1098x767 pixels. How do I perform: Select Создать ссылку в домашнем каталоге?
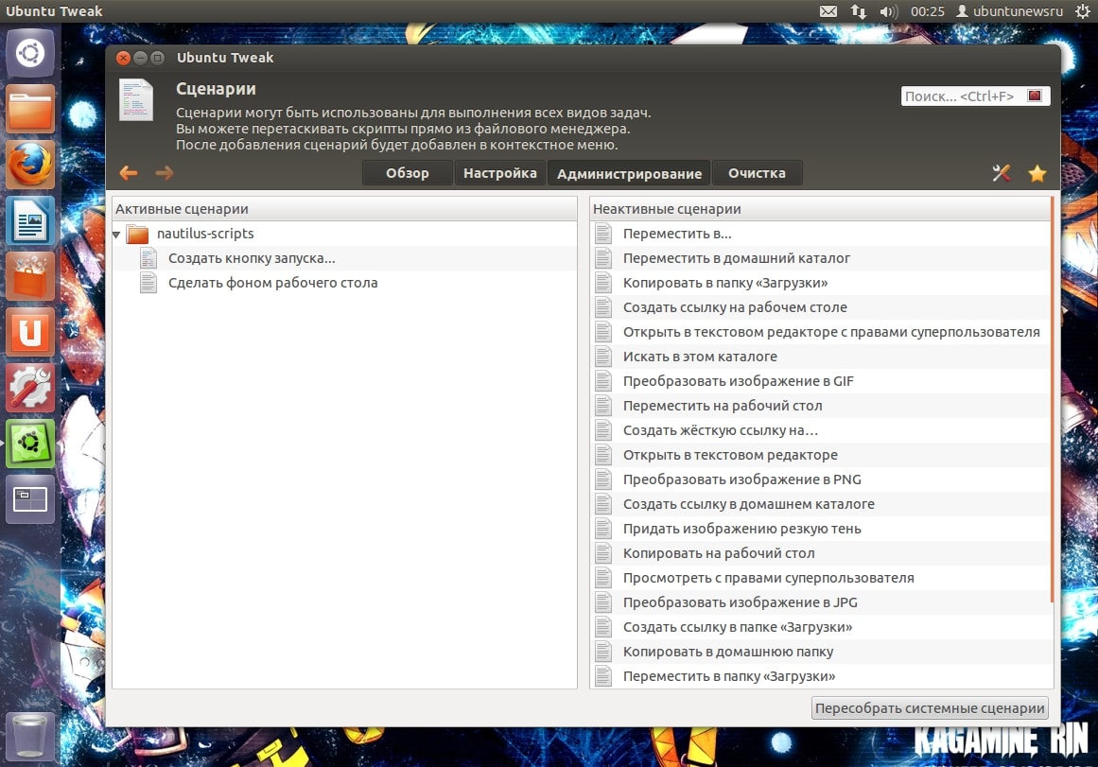coord(820,504)
